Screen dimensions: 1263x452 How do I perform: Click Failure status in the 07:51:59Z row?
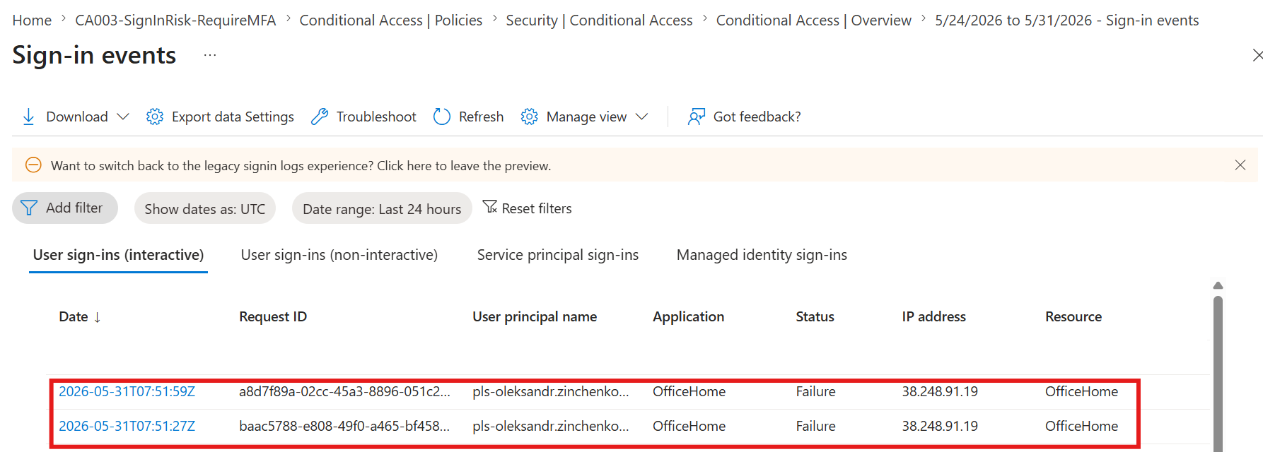[x=816, y=391]
